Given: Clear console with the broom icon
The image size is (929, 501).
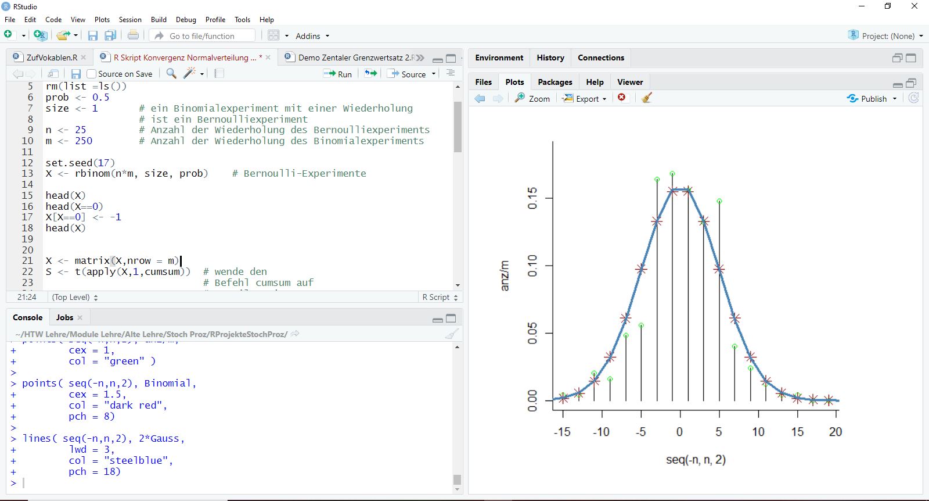Looking at the screenshot, I should [x=451, y=334].
